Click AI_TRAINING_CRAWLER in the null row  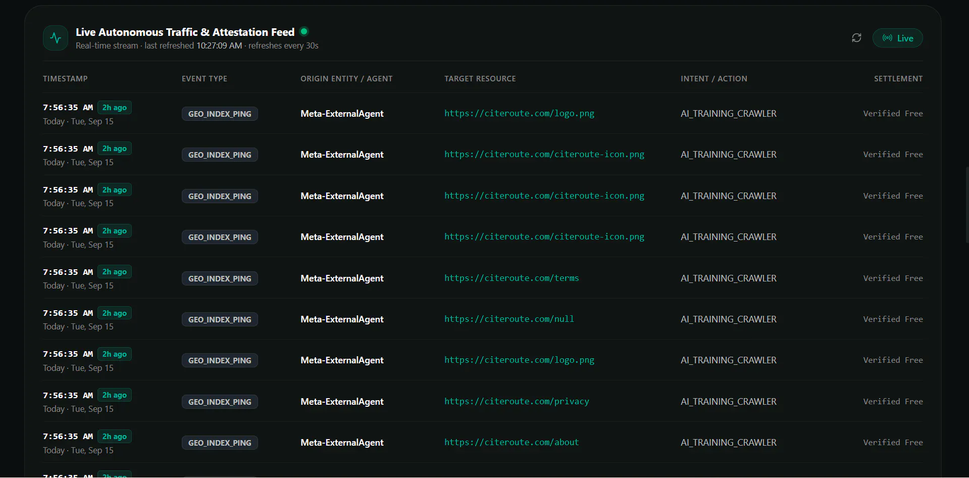point(729,319)
